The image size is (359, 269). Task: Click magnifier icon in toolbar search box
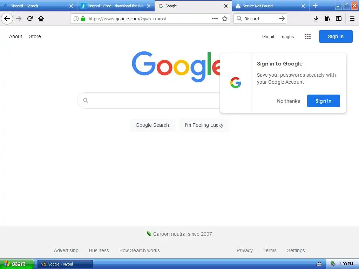click(239, 19)
